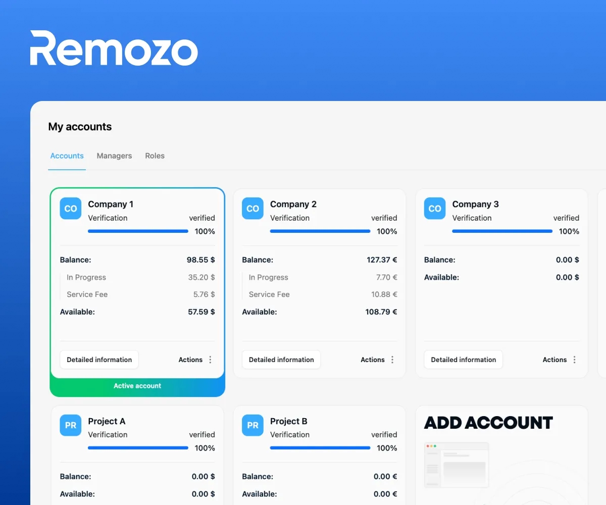This screenshot has height=505, width=606.
Task: Open the Project B PR avatar icon
Action: [252, 425]
